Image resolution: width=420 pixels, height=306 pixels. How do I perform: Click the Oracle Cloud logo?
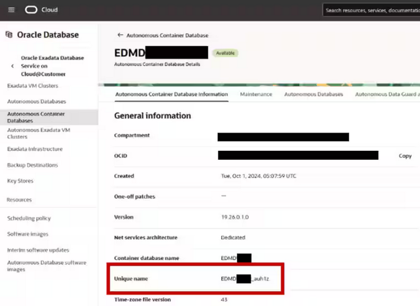click(31, 10)
